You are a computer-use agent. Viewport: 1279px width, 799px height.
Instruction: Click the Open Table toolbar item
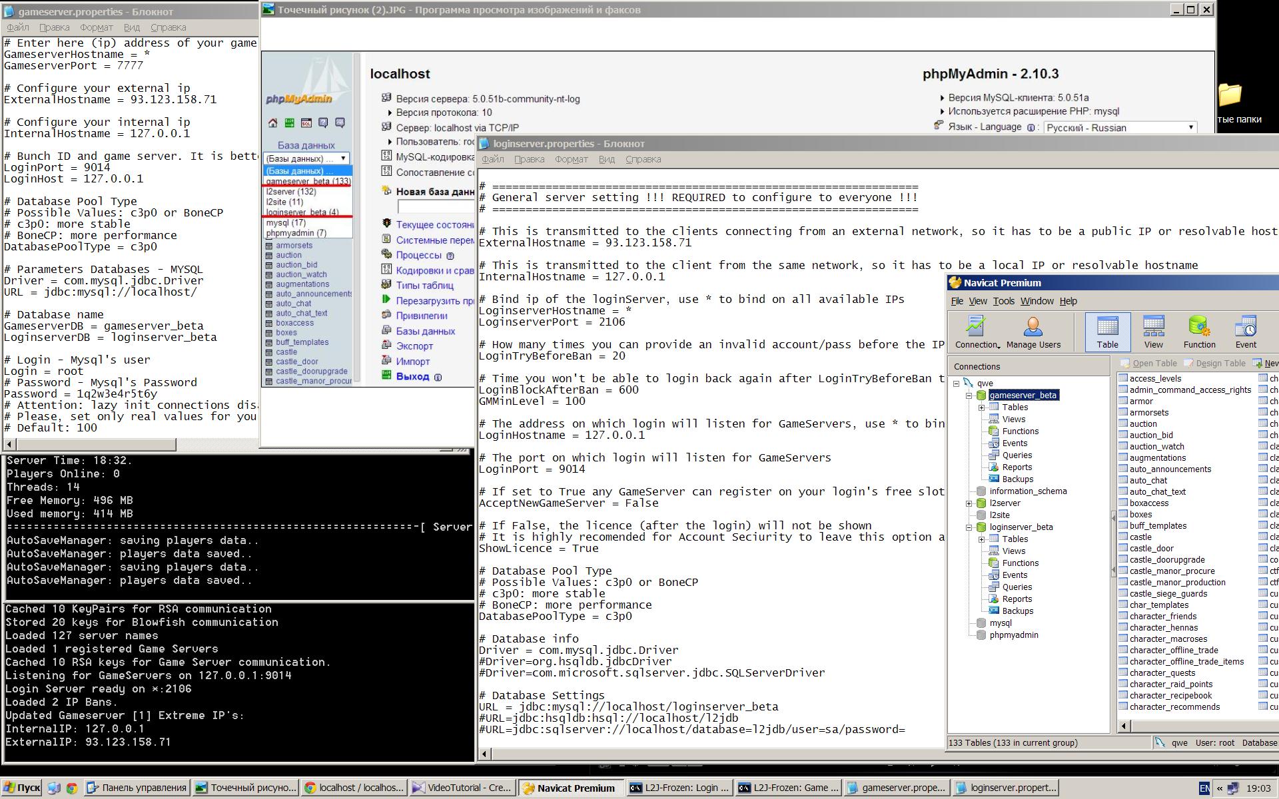pos(1148,364)
